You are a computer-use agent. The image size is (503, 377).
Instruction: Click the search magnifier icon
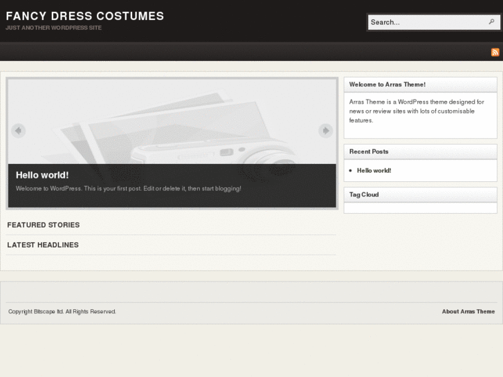point(491,22)
